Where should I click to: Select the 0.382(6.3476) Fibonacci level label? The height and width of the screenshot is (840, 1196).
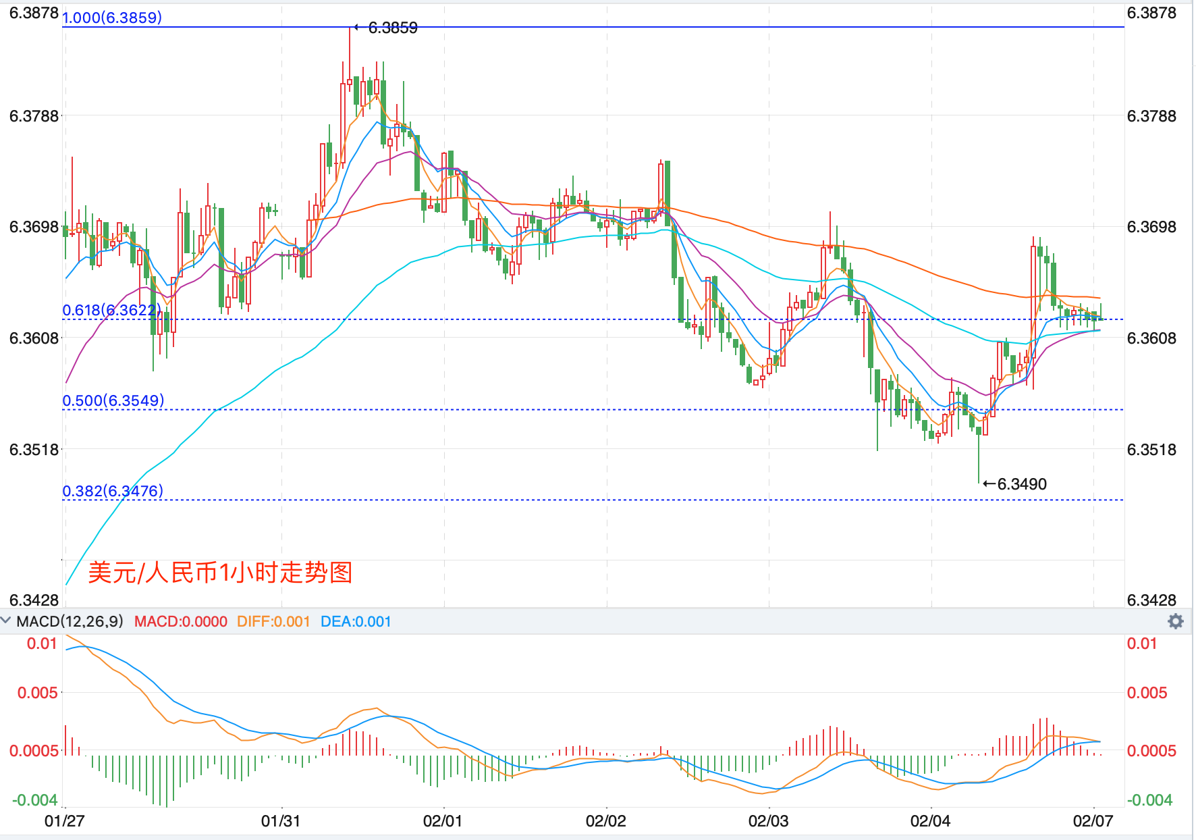113,491
